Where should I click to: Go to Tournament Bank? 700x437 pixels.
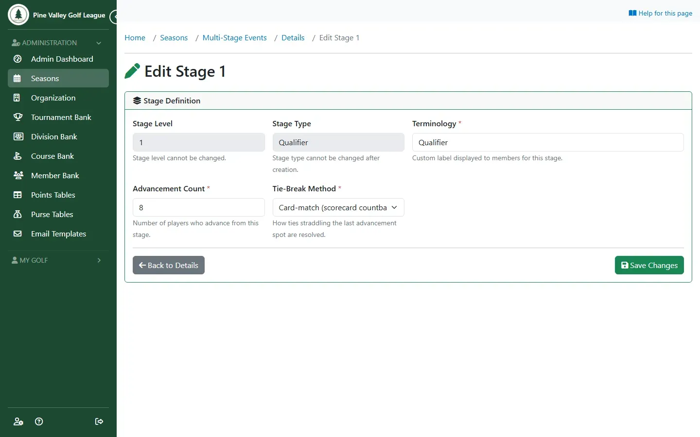coord(58,117)
